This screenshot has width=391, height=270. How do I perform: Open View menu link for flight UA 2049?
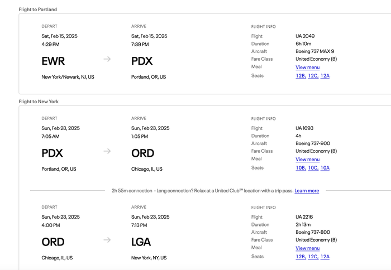(307, 67)
